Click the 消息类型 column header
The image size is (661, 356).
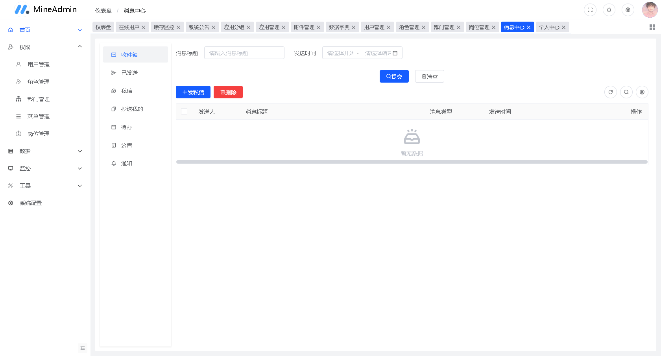click(x=441, y=112)
